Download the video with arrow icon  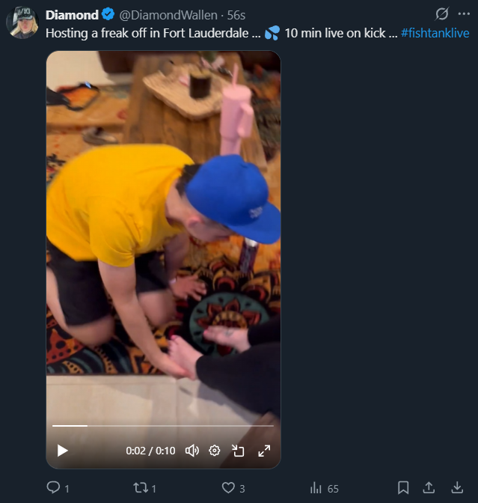[457, 488]
